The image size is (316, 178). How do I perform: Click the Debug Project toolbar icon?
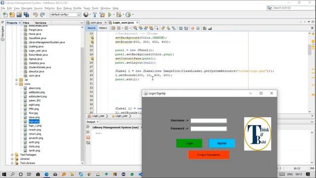click(118, 14)
